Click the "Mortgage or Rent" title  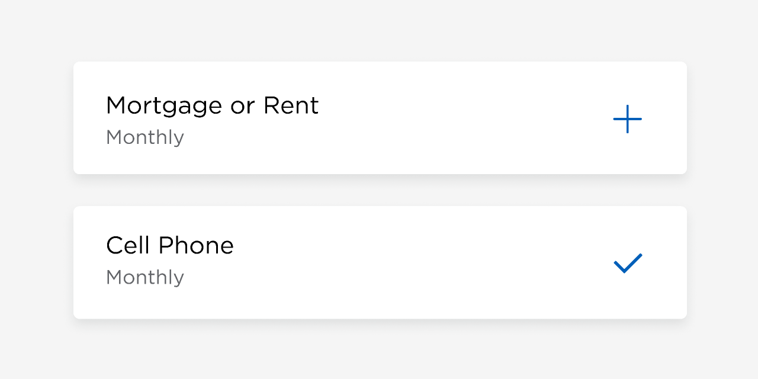[x=212, y=106]
